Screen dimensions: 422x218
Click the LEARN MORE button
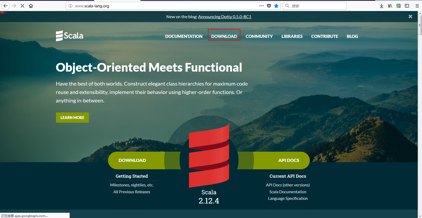[72, 118]
